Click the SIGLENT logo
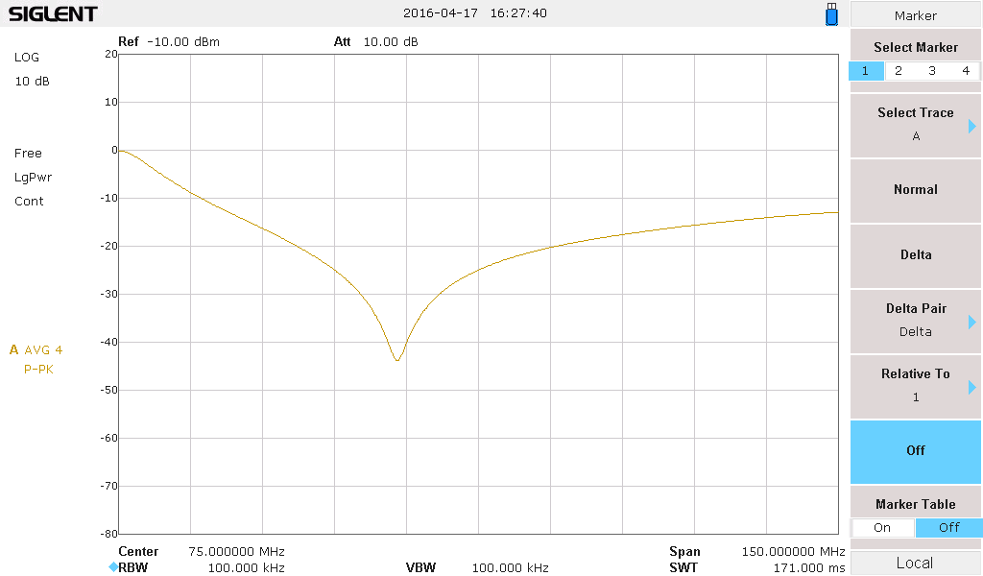This screenshot has height=576, width=983. pyautogui.click(x=53, y=13)
